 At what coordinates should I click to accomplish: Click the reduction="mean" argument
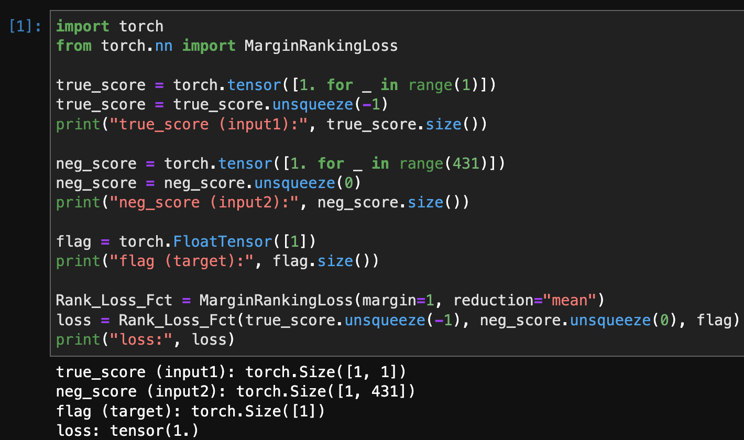point(529,300)
